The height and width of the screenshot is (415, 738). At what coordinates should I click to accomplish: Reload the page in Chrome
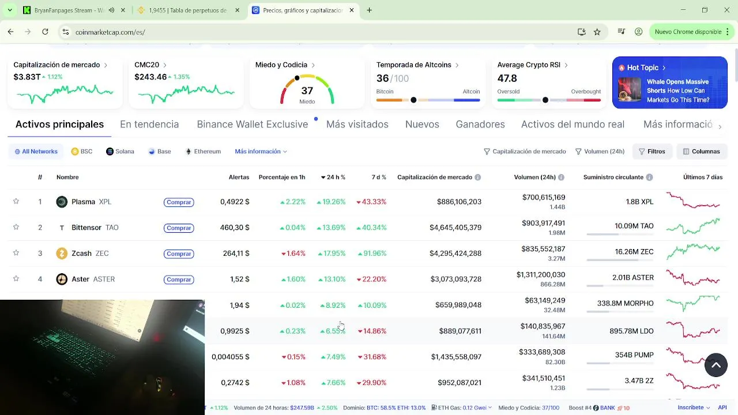(45, 32)
